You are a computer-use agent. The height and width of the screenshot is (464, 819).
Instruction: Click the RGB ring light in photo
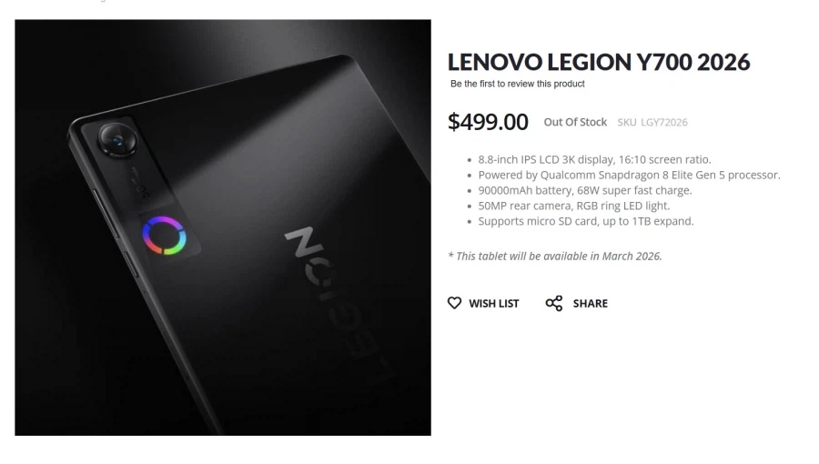pos(164,236)
